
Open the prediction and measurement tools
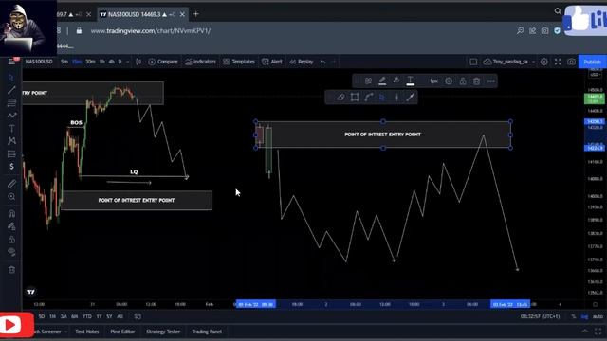pyautogui.click(x=11, y=153)
